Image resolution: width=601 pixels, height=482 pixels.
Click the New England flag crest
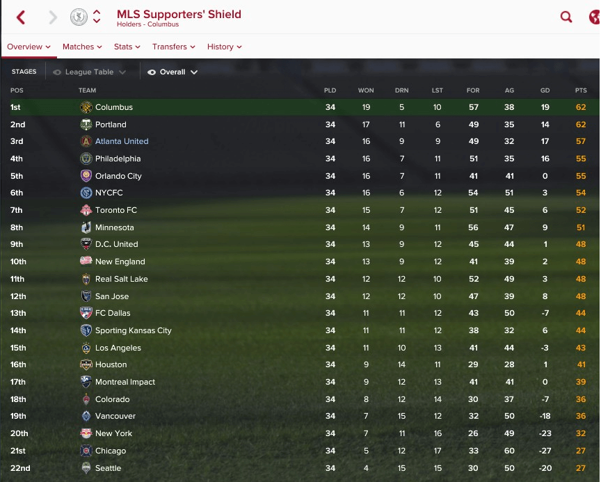[x=86, y=262]
